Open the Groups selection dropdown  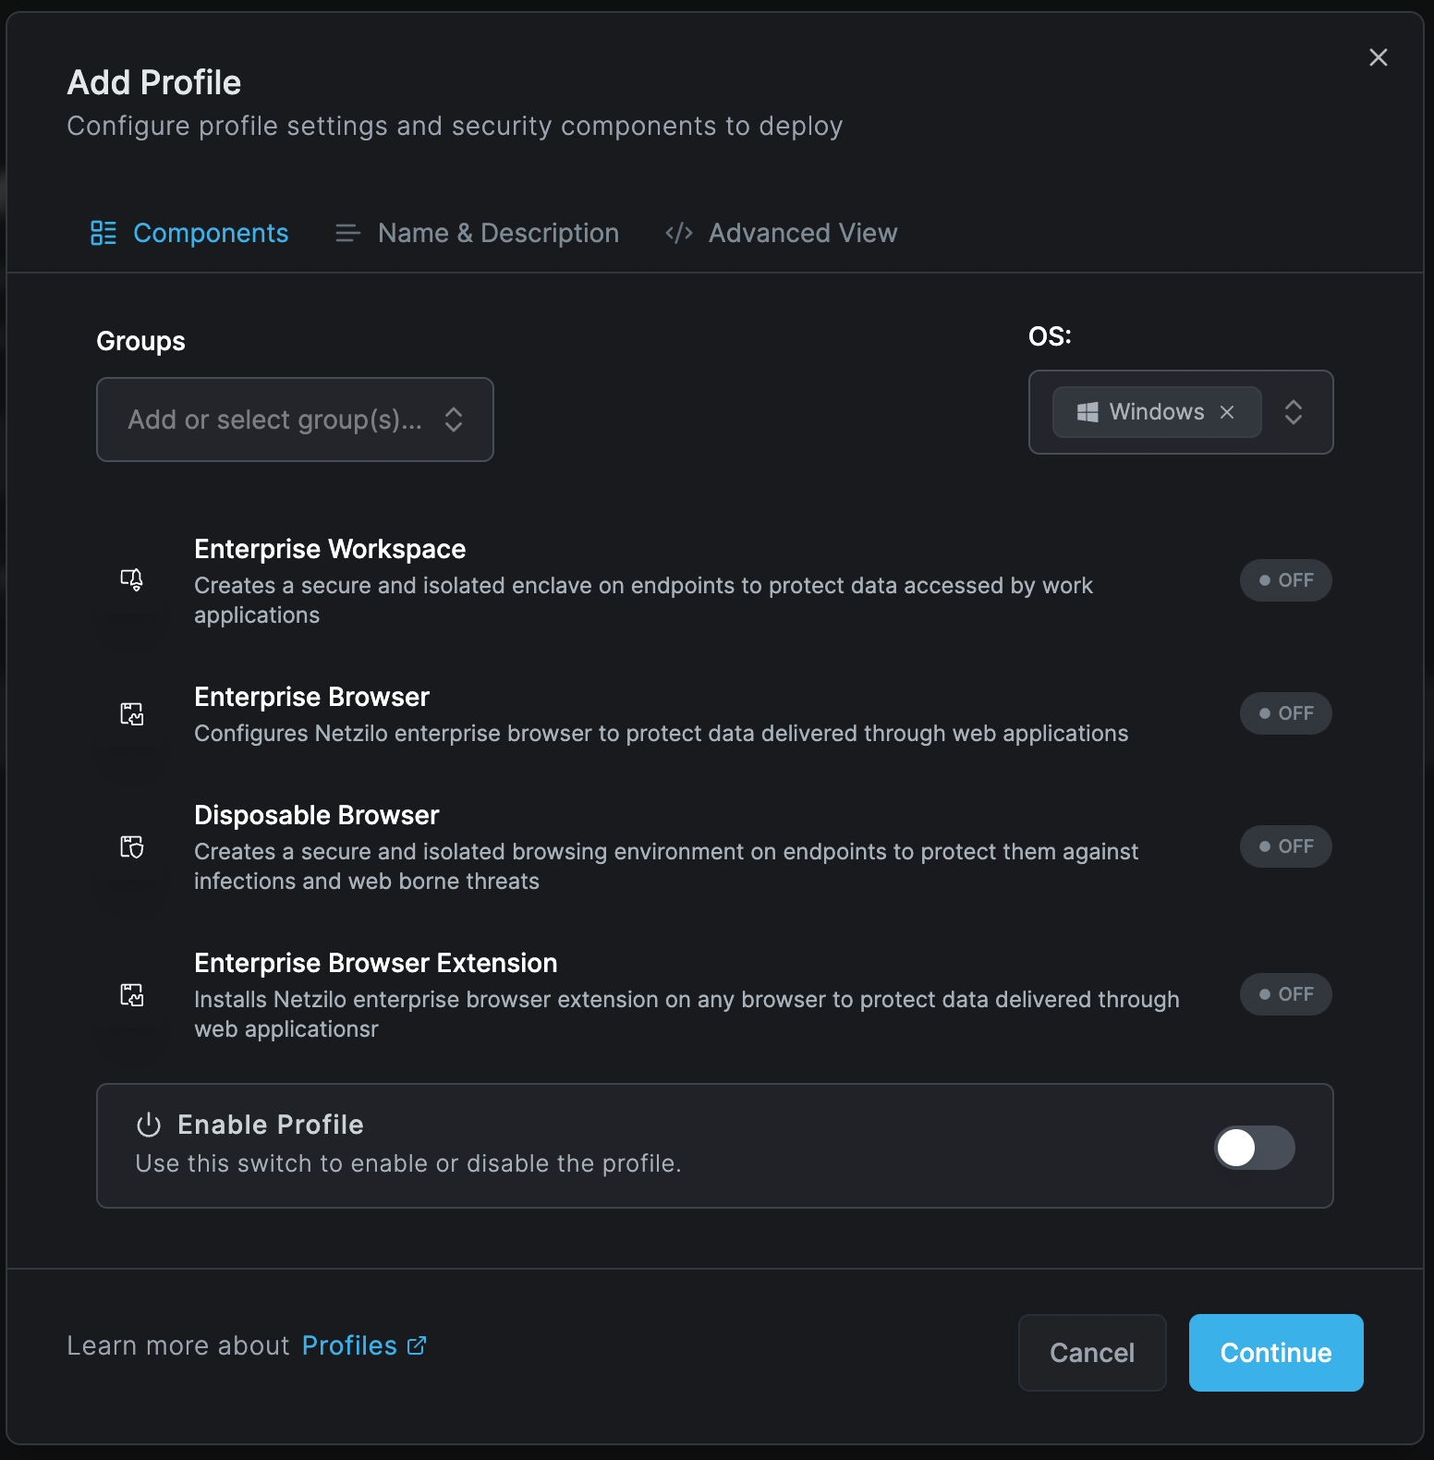[295, 420]
